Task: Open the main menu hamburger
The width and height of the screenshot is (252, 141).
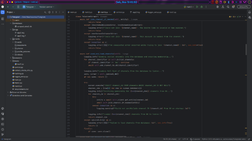Action: [x=18, y=7]
